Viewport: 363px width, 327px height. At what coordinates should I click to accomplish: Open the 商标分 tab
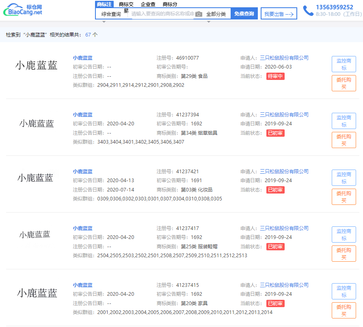tap(170, 4)
